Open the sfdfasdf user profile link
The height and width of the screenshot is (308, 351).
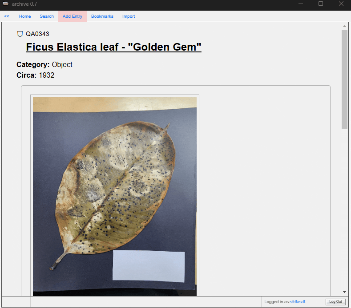298,302
